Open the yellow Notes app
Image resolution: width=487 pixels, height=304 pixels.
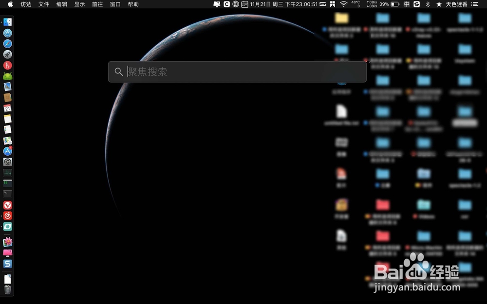click(7, 119)
